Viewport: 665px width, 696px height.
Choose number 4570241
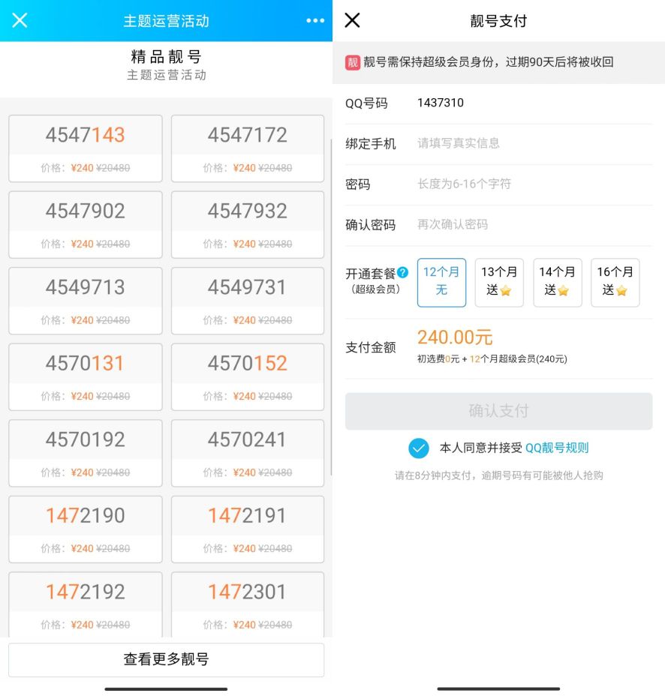(248, 453)
